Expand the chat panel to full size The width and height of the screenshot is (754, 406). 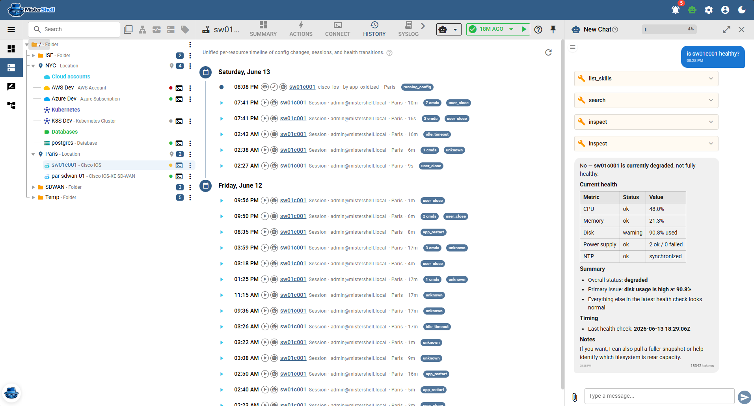(727, 30)
